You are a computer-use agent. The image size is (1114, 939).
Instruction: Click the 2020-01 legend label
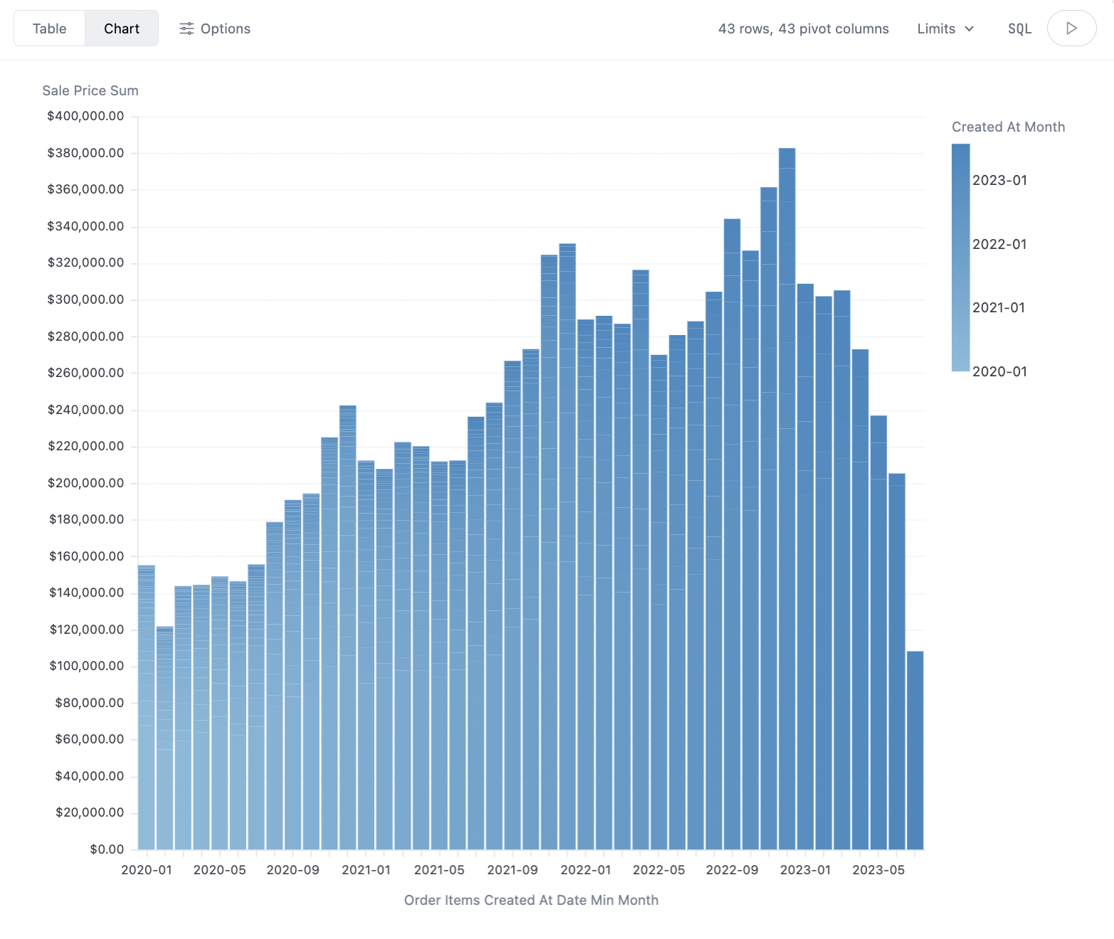point(999,371)
